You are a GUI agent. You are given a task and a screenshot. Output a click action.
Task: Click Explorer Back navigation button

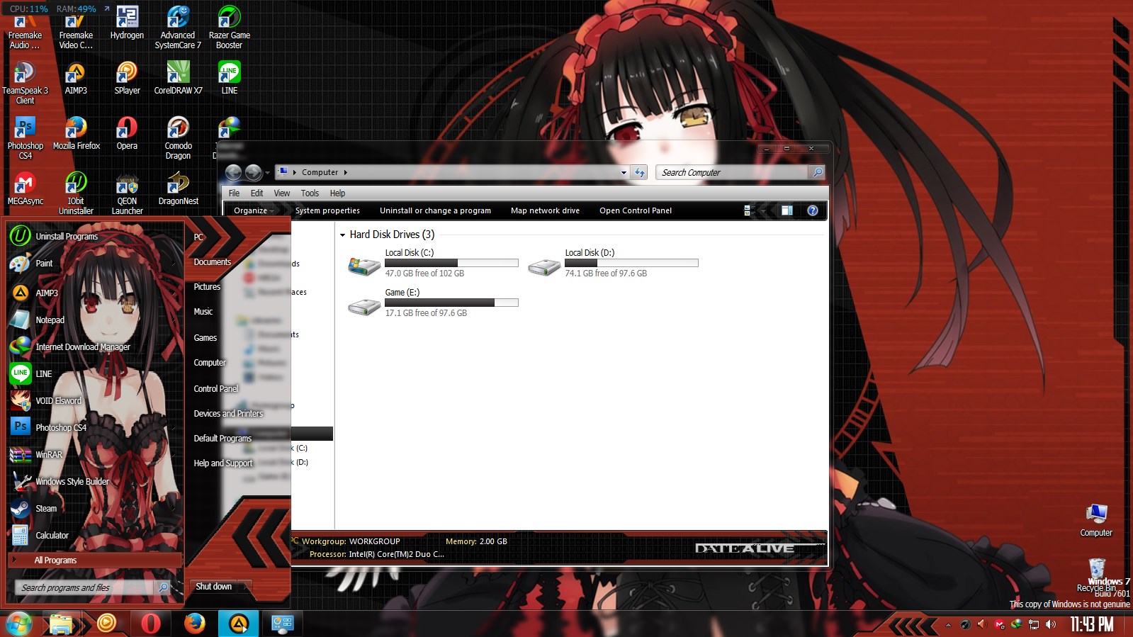tap(233, 172)
